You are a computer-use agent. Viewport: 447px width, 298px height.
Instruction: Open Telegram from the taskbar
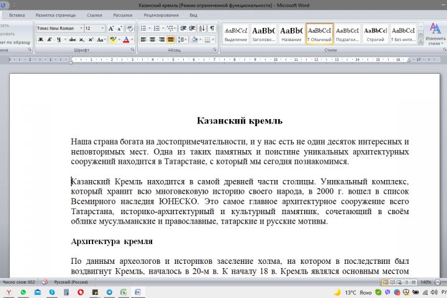[x=109, y=292]
